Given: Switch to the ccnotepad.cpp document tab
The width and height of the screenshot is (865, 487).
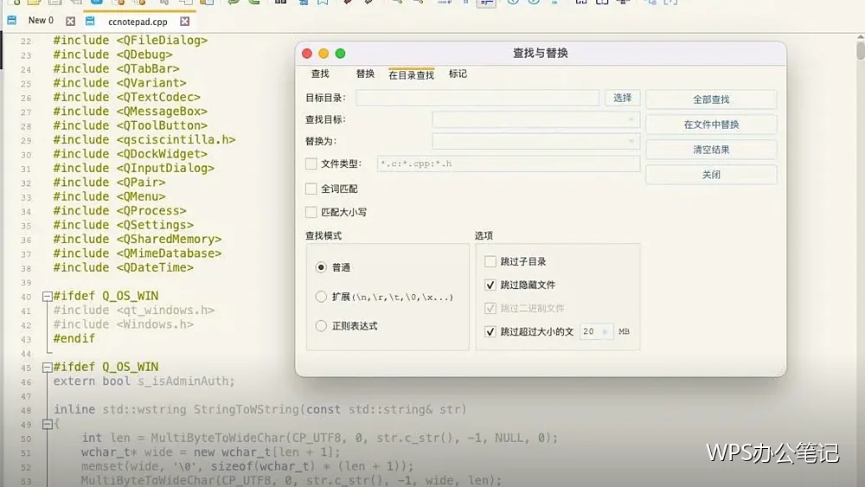Looking at the screenshot, I should 138,22.
